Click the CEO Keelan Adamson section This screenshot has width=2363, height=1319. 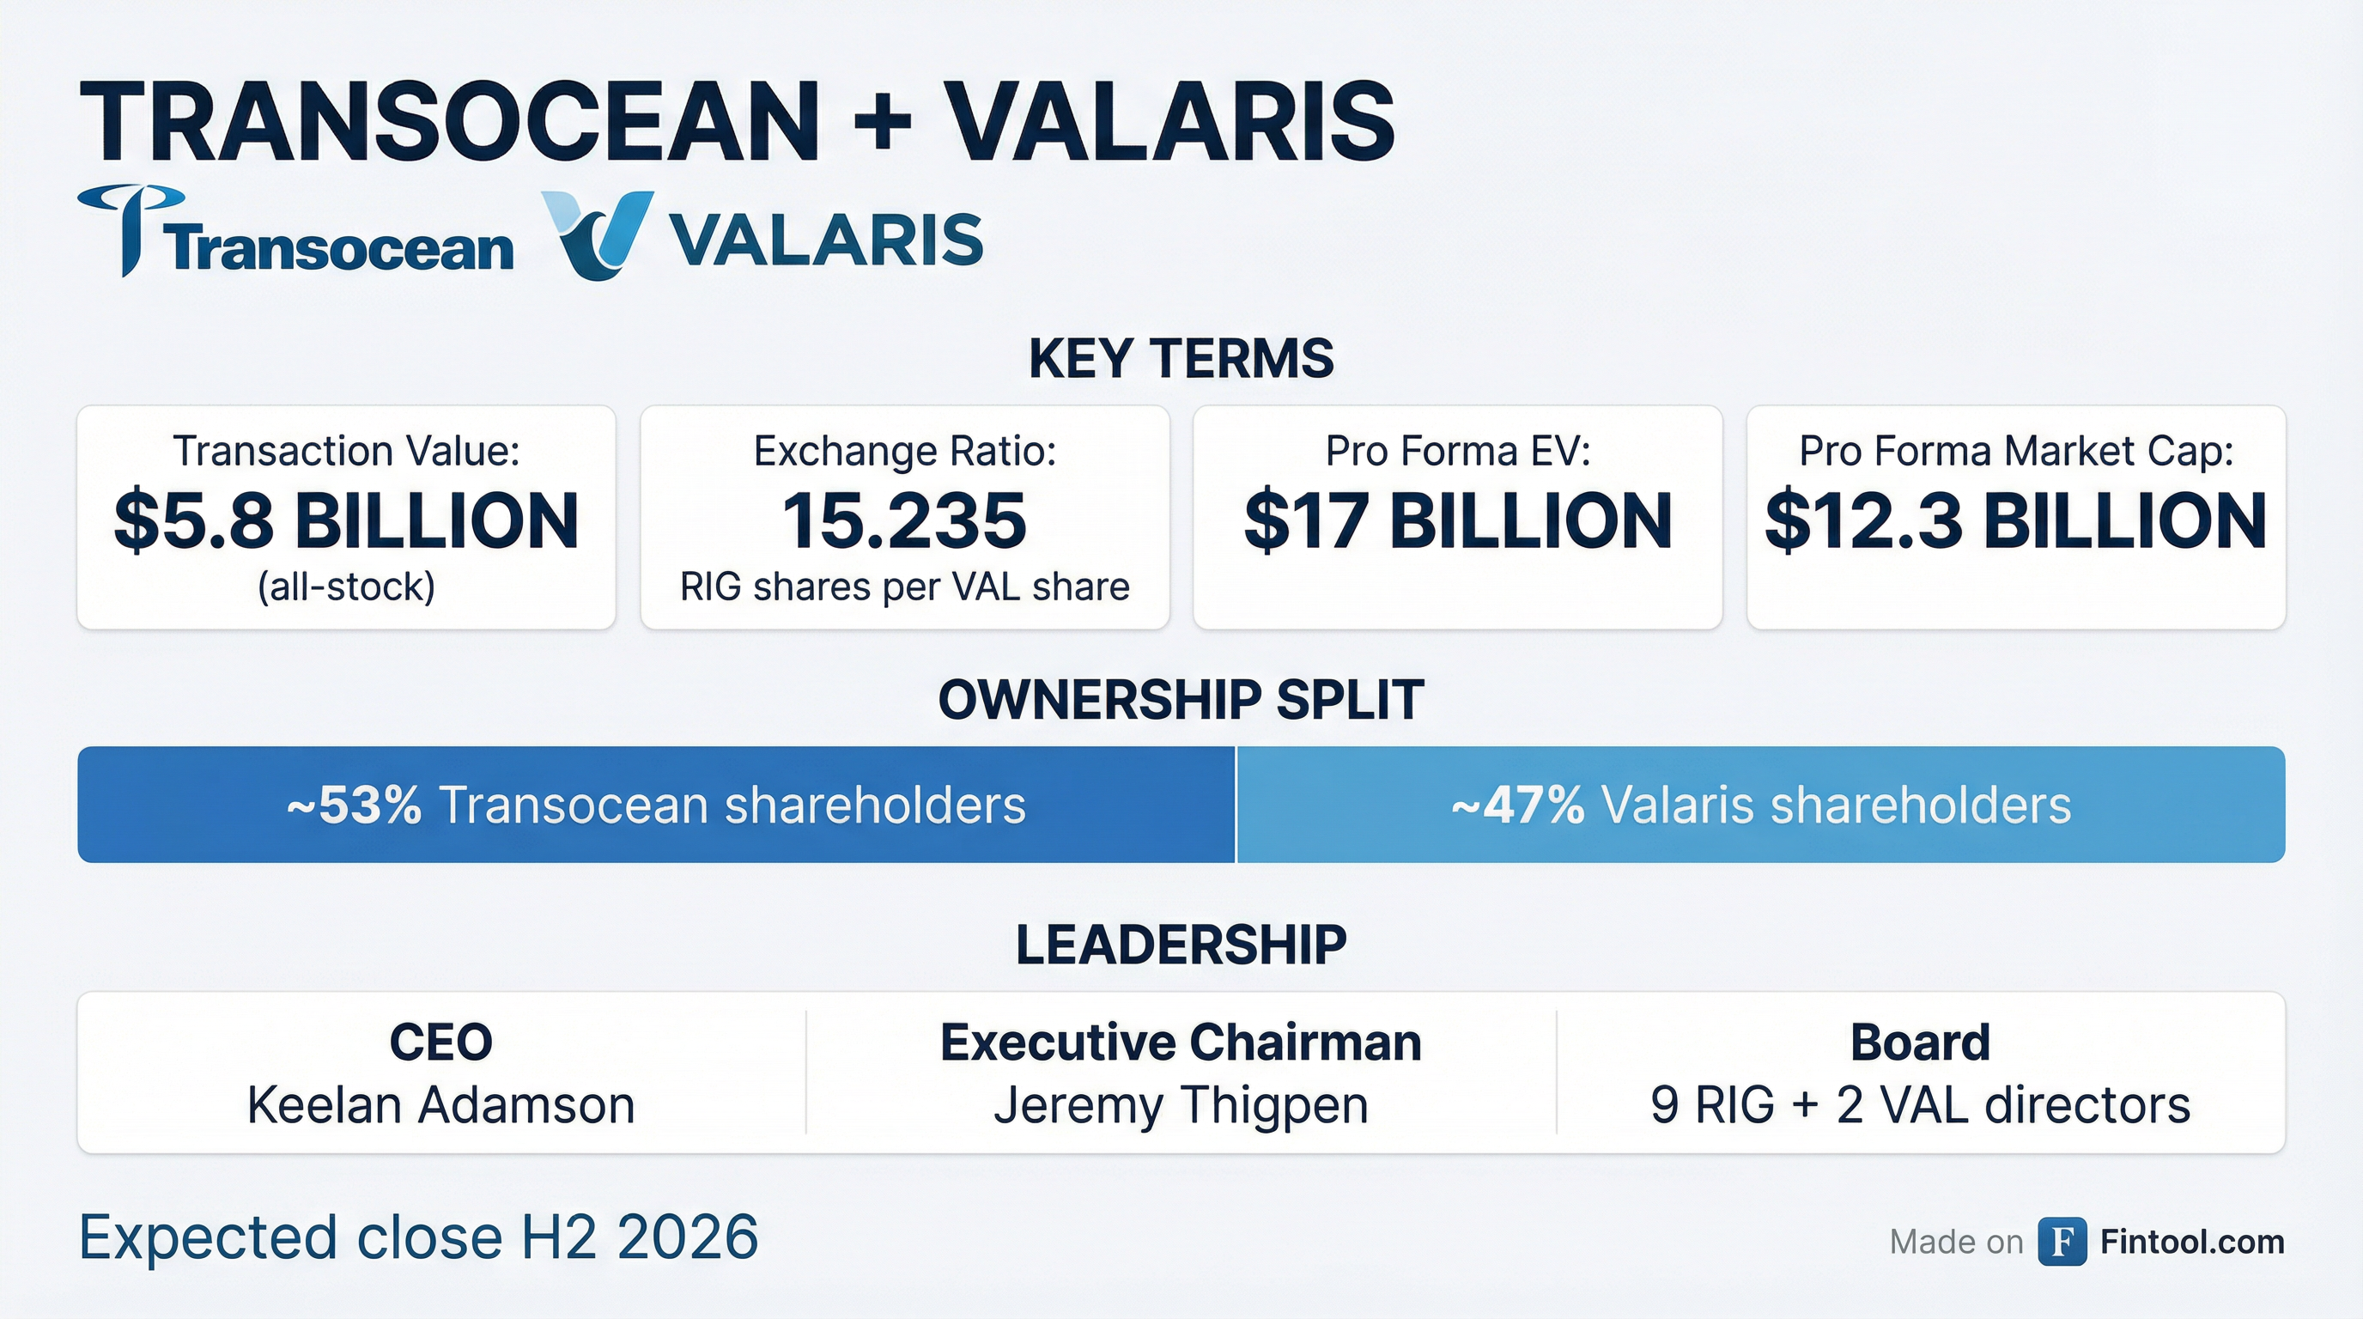[x=441, y=1073]
